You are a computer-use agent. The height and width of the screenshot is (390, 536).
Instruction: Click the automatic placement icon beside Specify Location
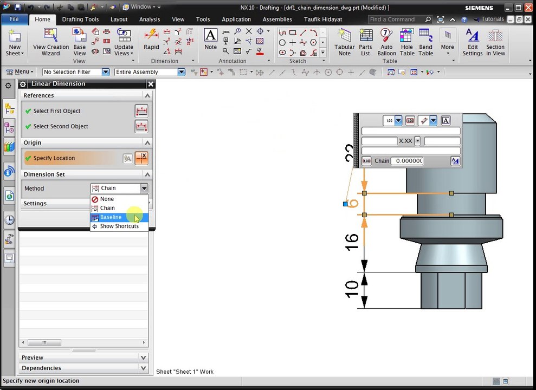(127, 159)
